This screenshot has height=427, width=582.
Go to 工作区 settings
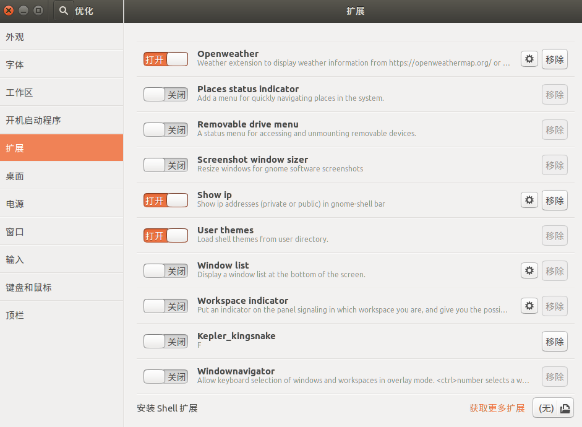coord(62,92)
